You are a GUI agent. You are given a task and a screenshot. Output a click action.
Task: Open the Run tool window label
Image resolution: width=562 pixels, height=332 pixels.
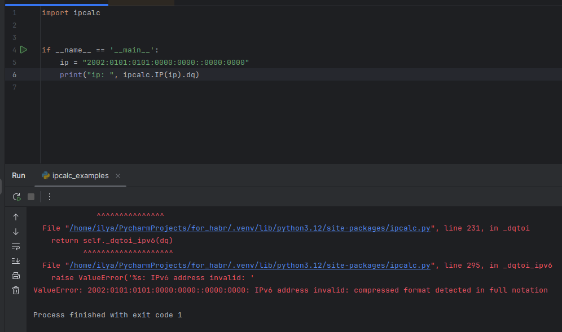click(19, 175)
